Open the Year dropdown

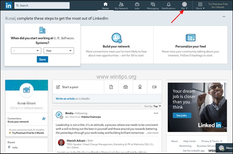[59, 51]
